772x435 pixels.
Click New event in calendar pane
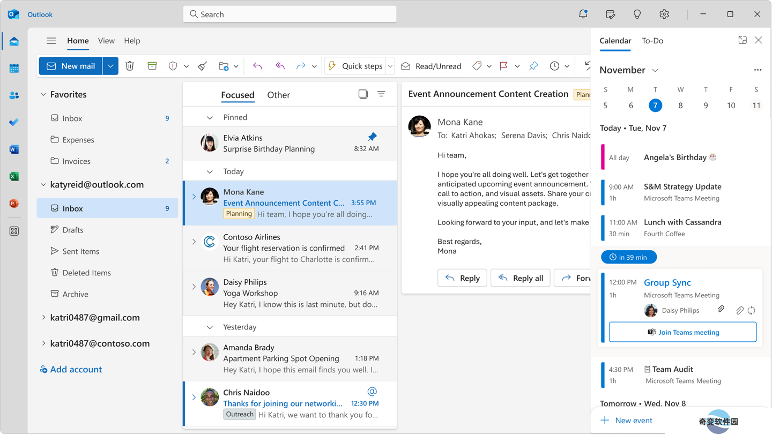pos(626,421)
